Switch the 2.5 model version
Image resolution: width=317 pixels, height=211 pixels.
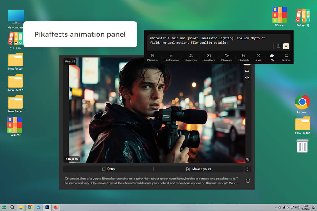coord(272,57)
